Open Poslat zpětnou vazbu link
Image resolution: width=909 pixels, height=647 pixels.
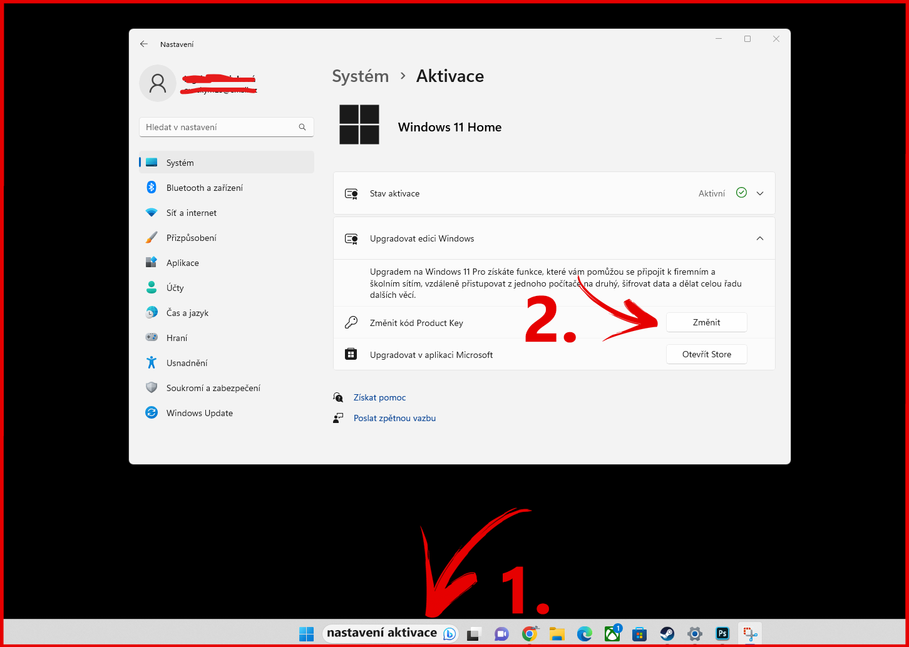(394, 418)
